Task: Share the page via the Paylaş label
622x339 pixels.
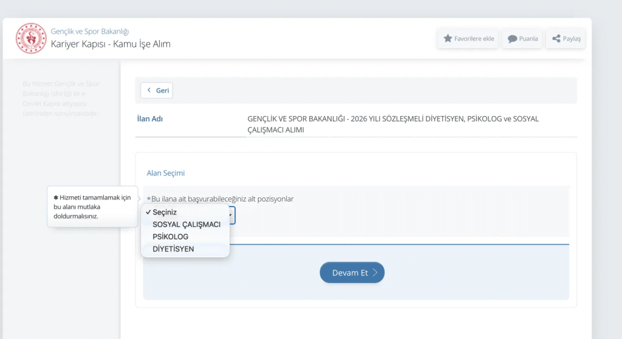Action: [572, 38]
